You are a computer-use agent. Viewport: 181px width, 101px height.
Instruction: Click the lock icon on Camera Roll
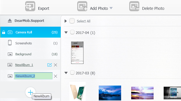[x=4, y=32]
